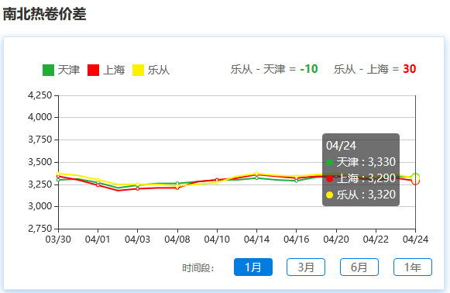The image size is (450, 293).
Task: Click the 乐从 - 天津 price difference value
Action: [309, 69]
